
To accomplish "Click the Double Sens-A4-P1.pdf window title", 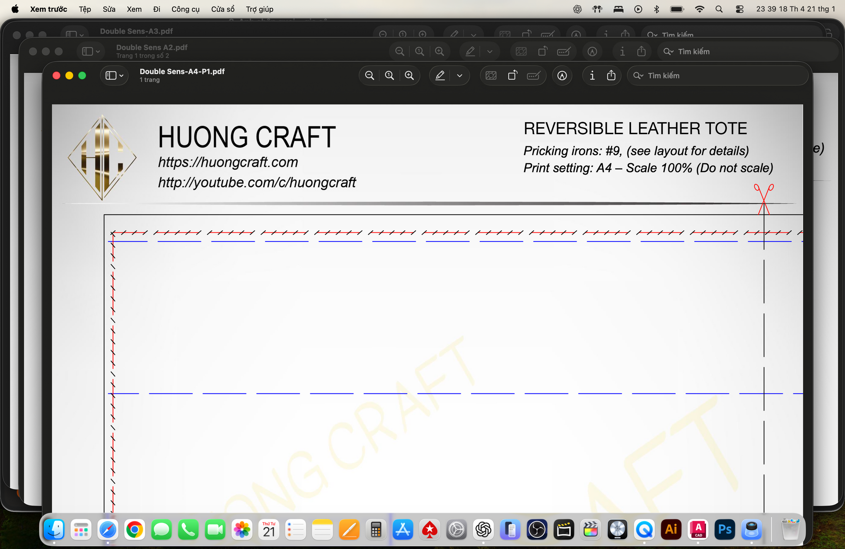I will click(x=182, y=71).
